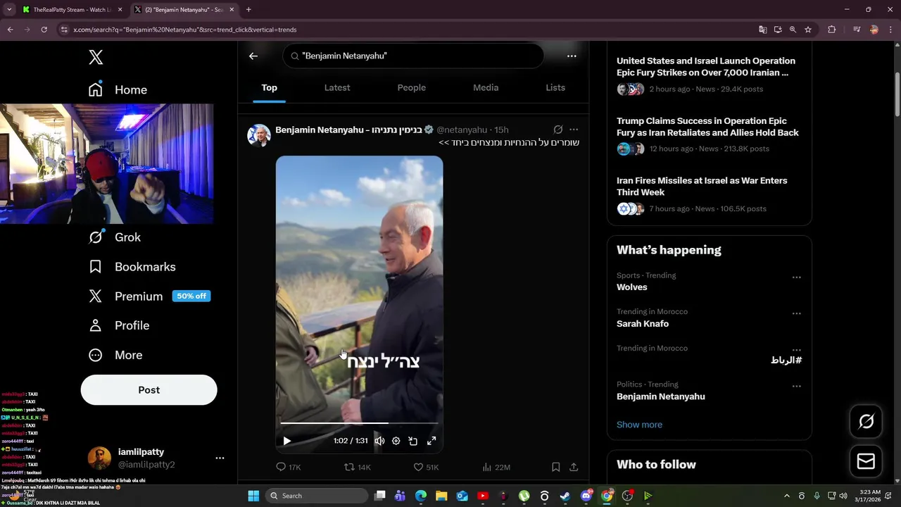Open video settings gear
This screenshot has width=901, height=507.
tap(396, 441)
